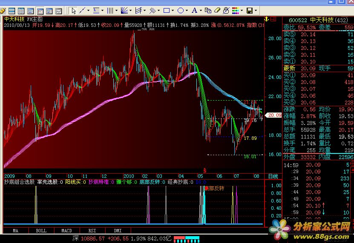
Task: Select the crossed channel lines tool
Action: pos(138,11)
